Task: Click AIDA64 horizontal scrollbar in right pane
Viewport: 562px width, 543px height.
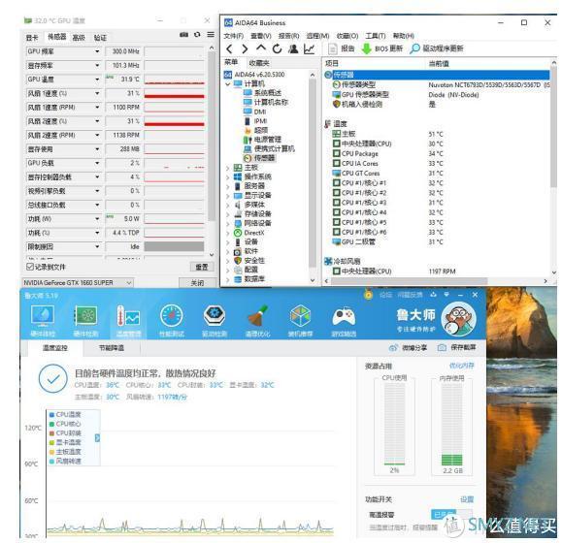Action: (x=409, y=281)
